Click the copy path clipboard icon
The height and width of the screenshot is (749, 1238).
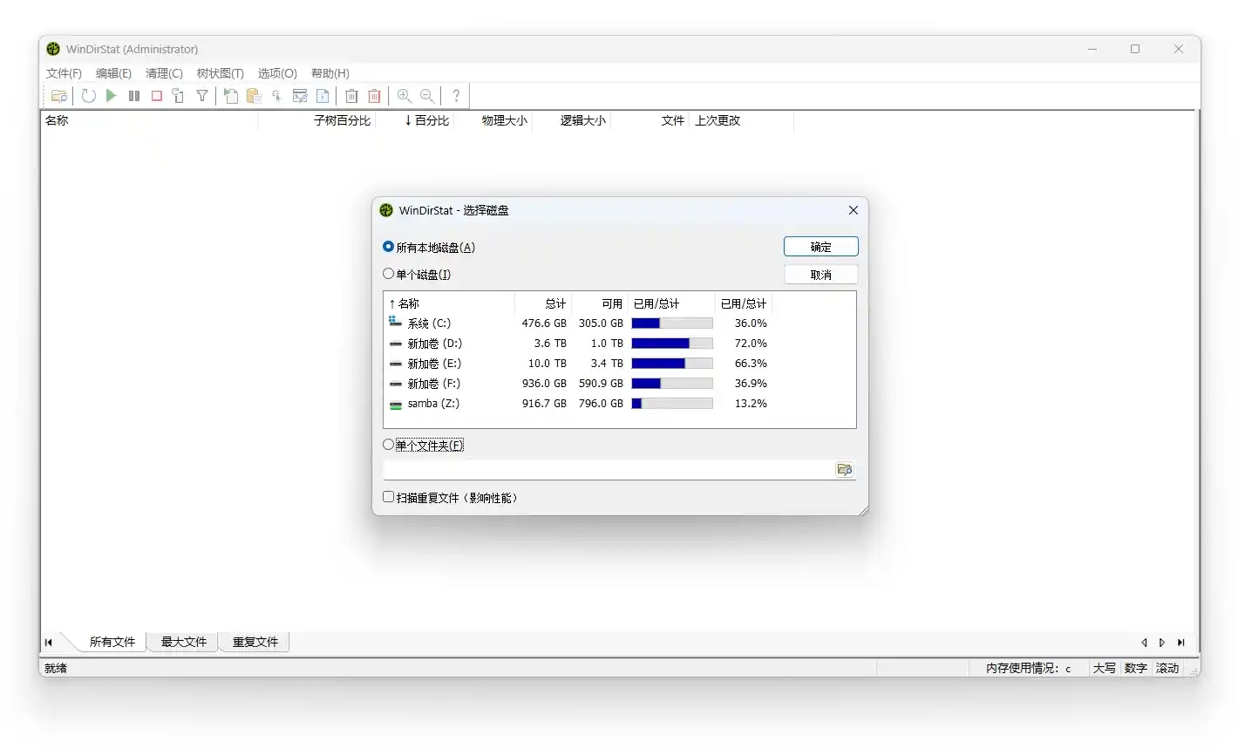254,96
